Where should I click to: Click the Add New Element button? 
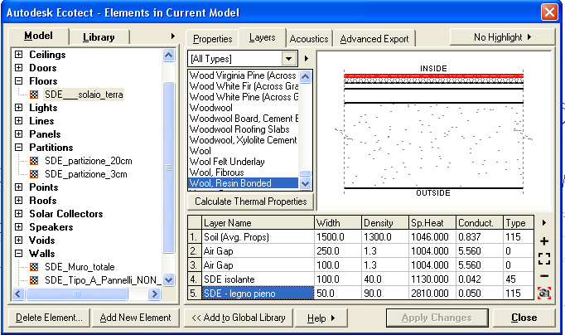(x=136, y=318)
